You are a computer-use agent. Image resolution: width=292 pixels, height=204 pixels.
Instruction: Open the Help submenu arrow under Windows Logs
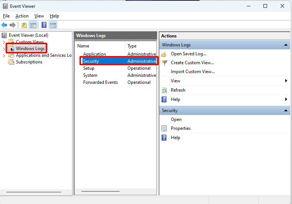coord(286,99)
